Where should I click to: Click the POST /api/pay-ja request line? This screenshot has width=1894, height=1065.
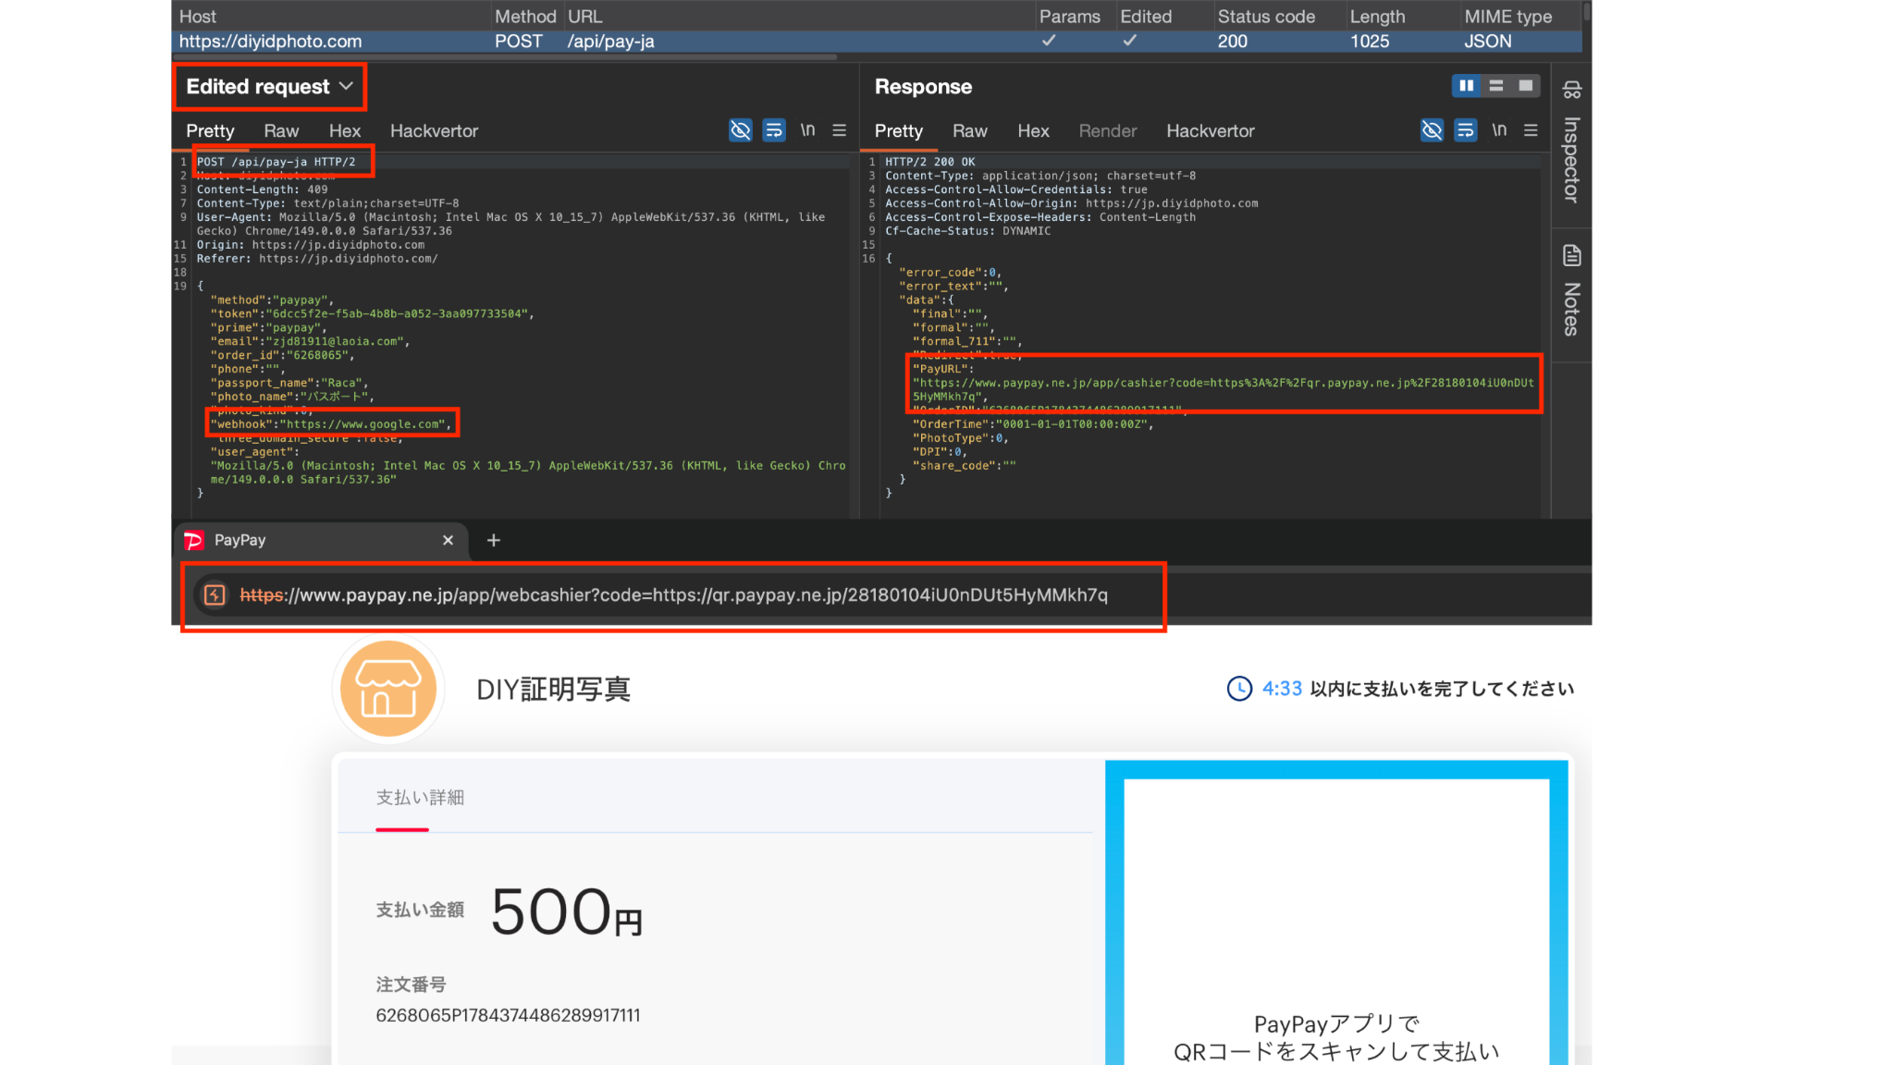276,162
